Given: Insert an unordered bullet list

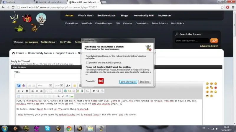Looking at the screenshot, I should (51, 91).
